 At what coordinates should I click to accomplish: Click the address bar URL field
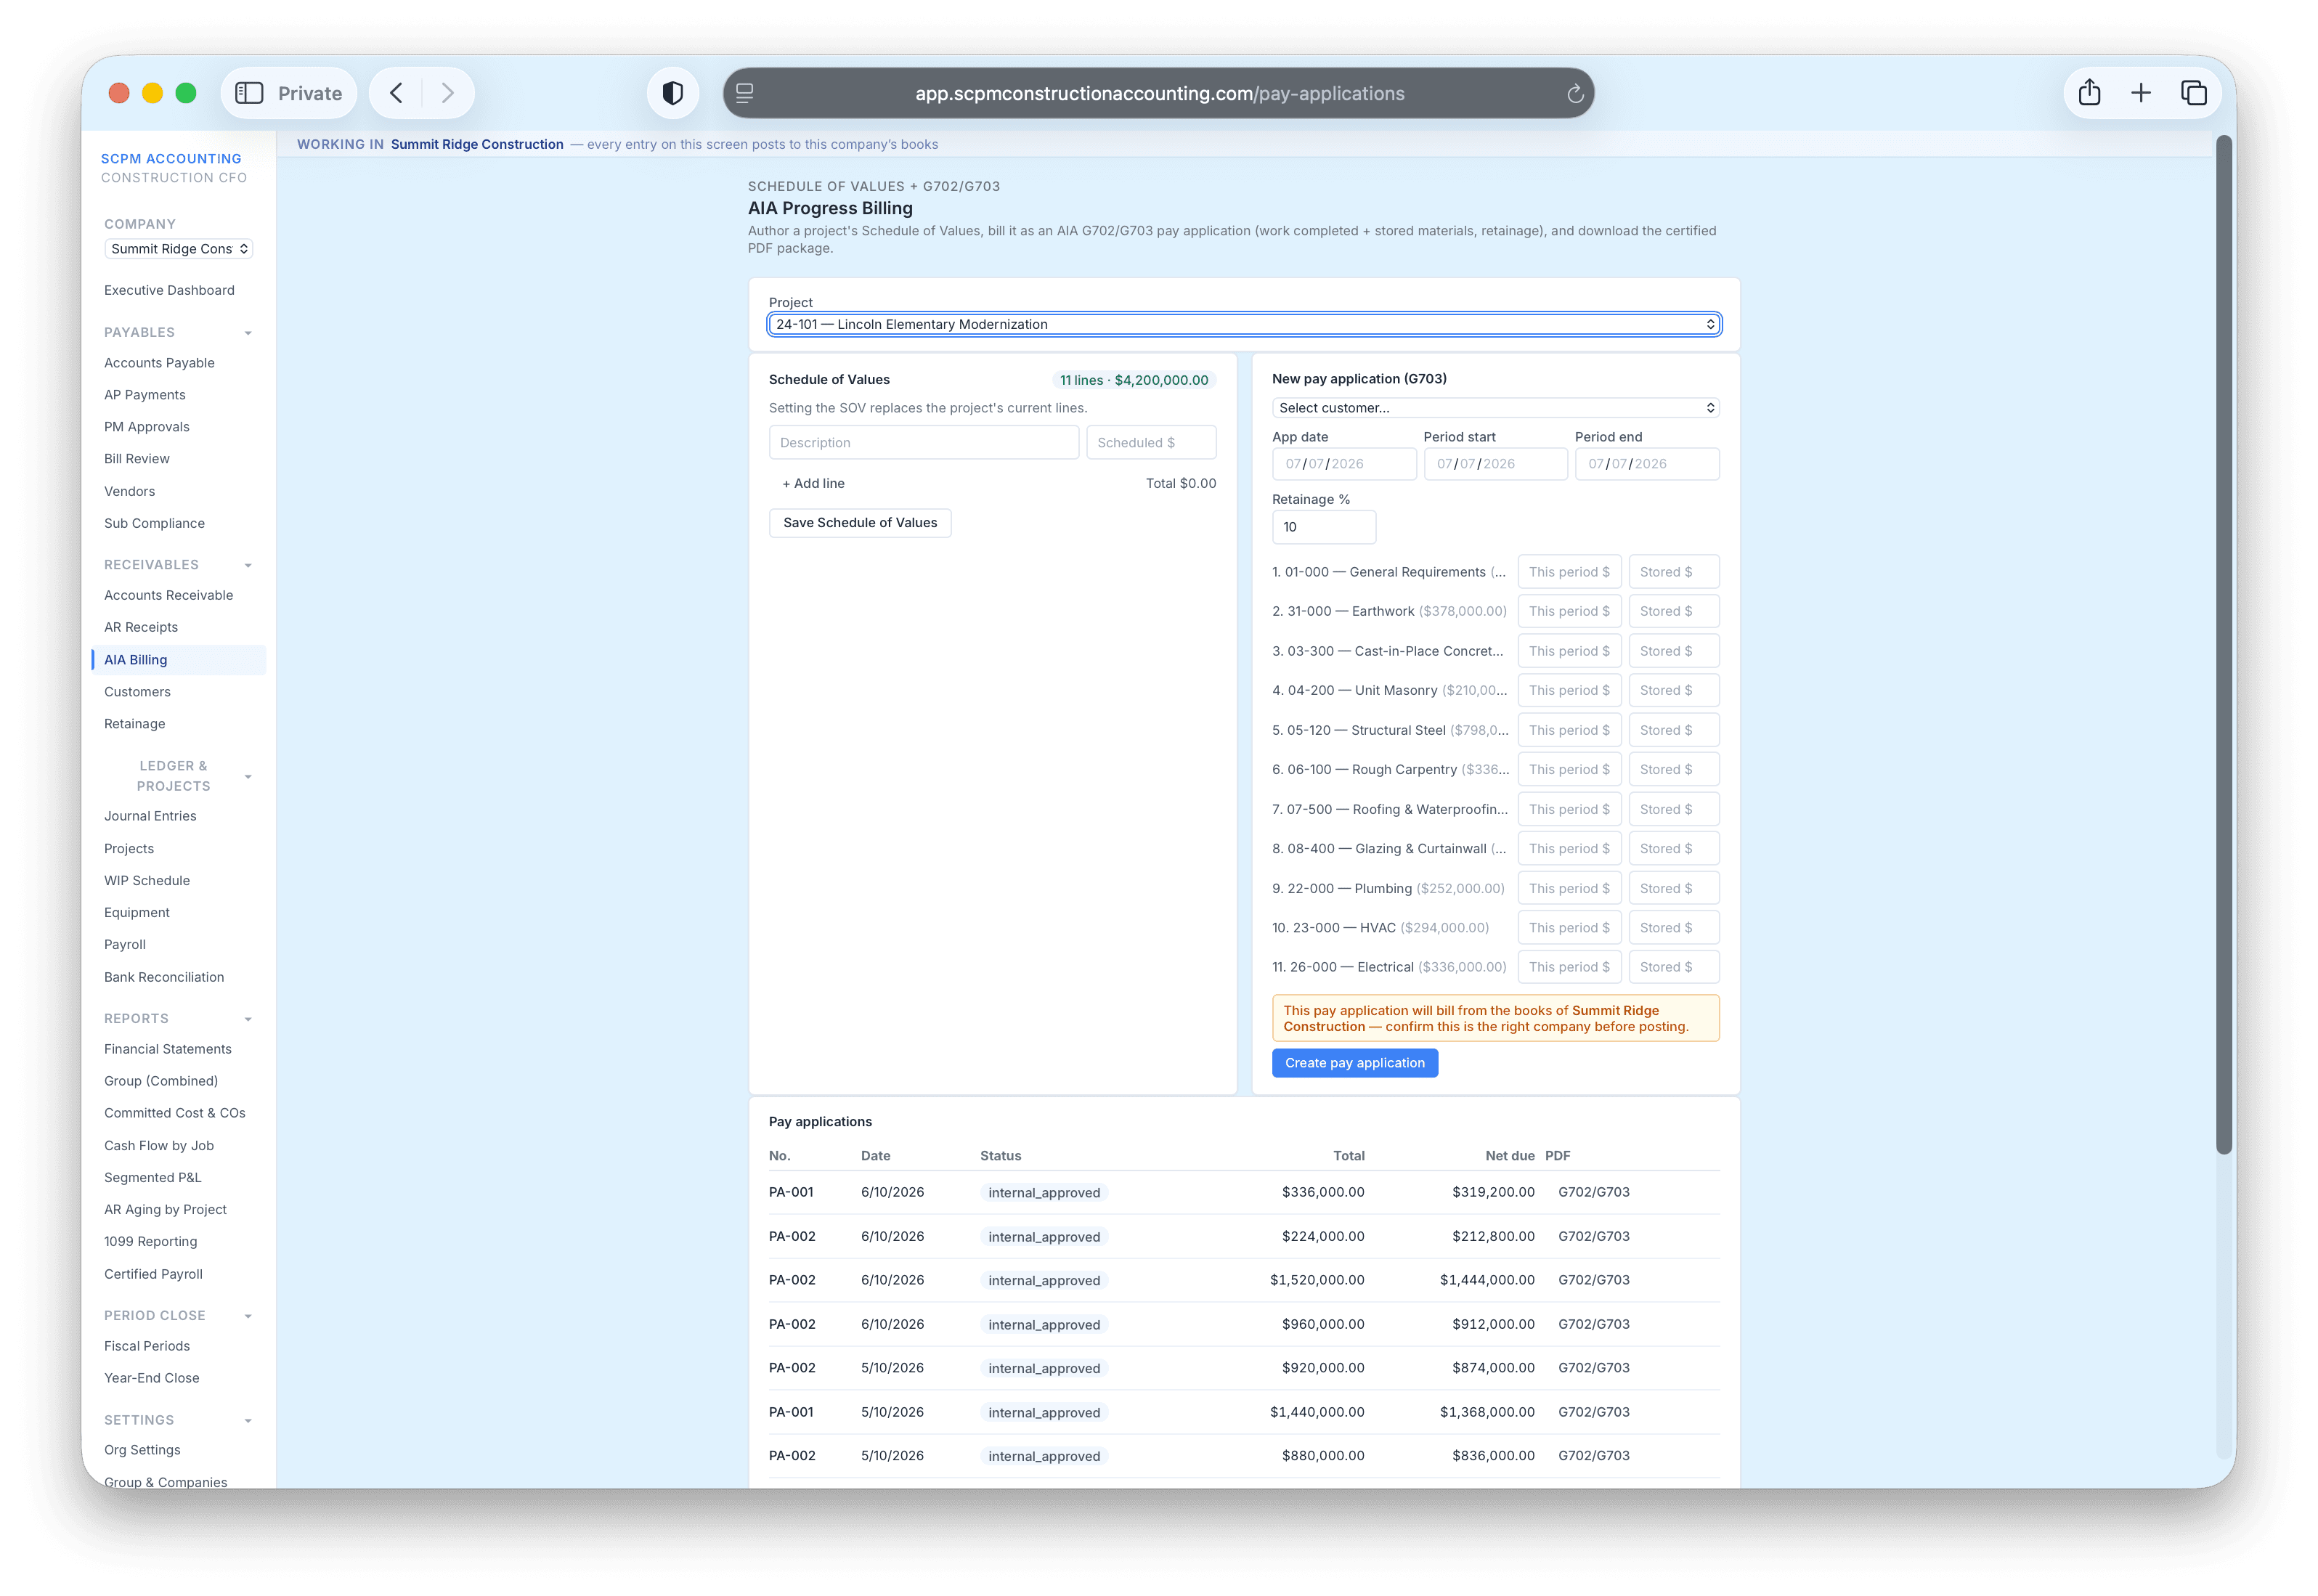point(1158,93)
